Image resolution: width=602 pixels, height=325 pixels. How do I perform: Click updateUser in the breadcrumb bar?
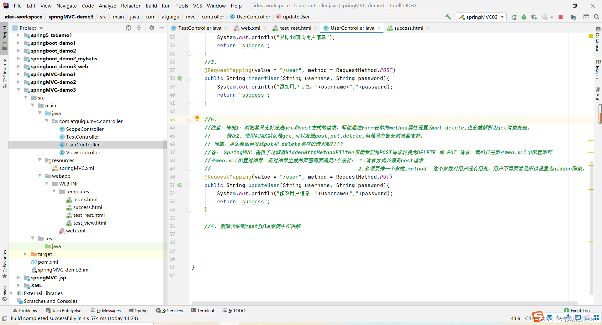(296, 17)
